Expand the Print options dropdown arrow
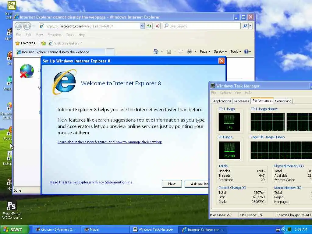Screen dimensions: 312x234 195,51
